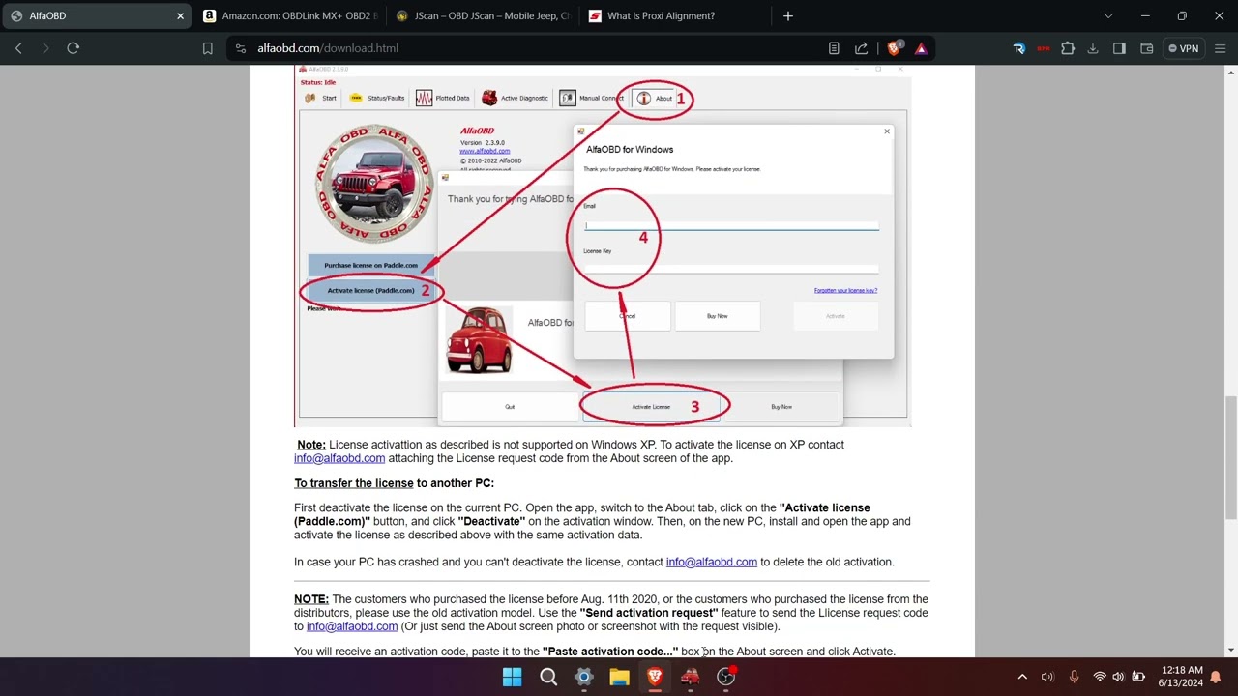Open File Explorer from the taskbar
This screenshot has width=1238, height=696.
click(x=619, y=677)
